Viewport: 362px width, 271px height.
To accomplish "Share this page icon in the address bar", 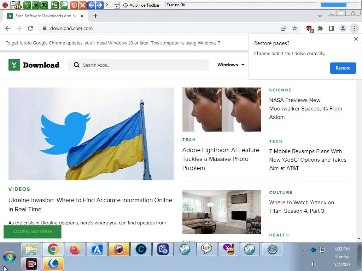I will coord(284,28).
